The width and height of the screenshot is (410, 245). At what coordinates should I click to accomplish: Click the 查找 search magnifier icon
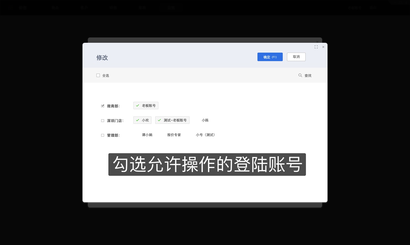pyautogui.click(x=300, y=75)
